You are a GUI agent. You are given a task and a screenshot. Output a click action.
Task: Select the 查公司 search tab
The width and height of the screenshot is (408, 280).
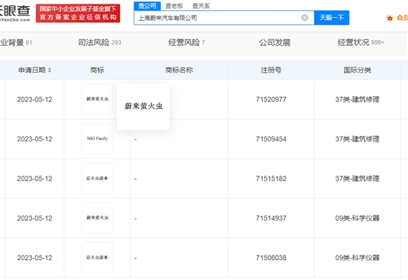pos(148,6)
